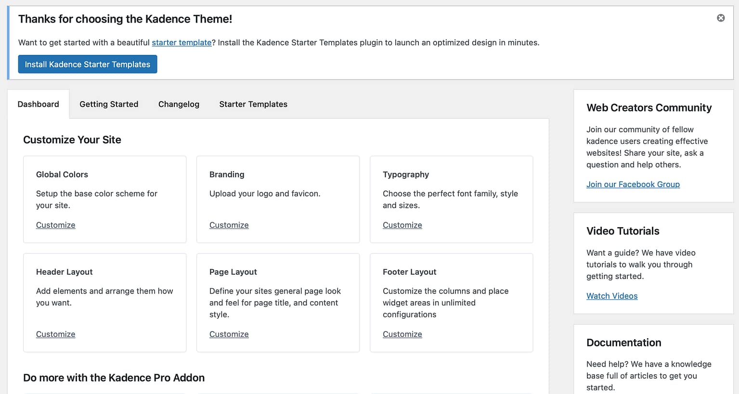The width and height of the screenshot is (739, 394).
Task: Customize the Header Layout
Action: [x=55, y=334]
